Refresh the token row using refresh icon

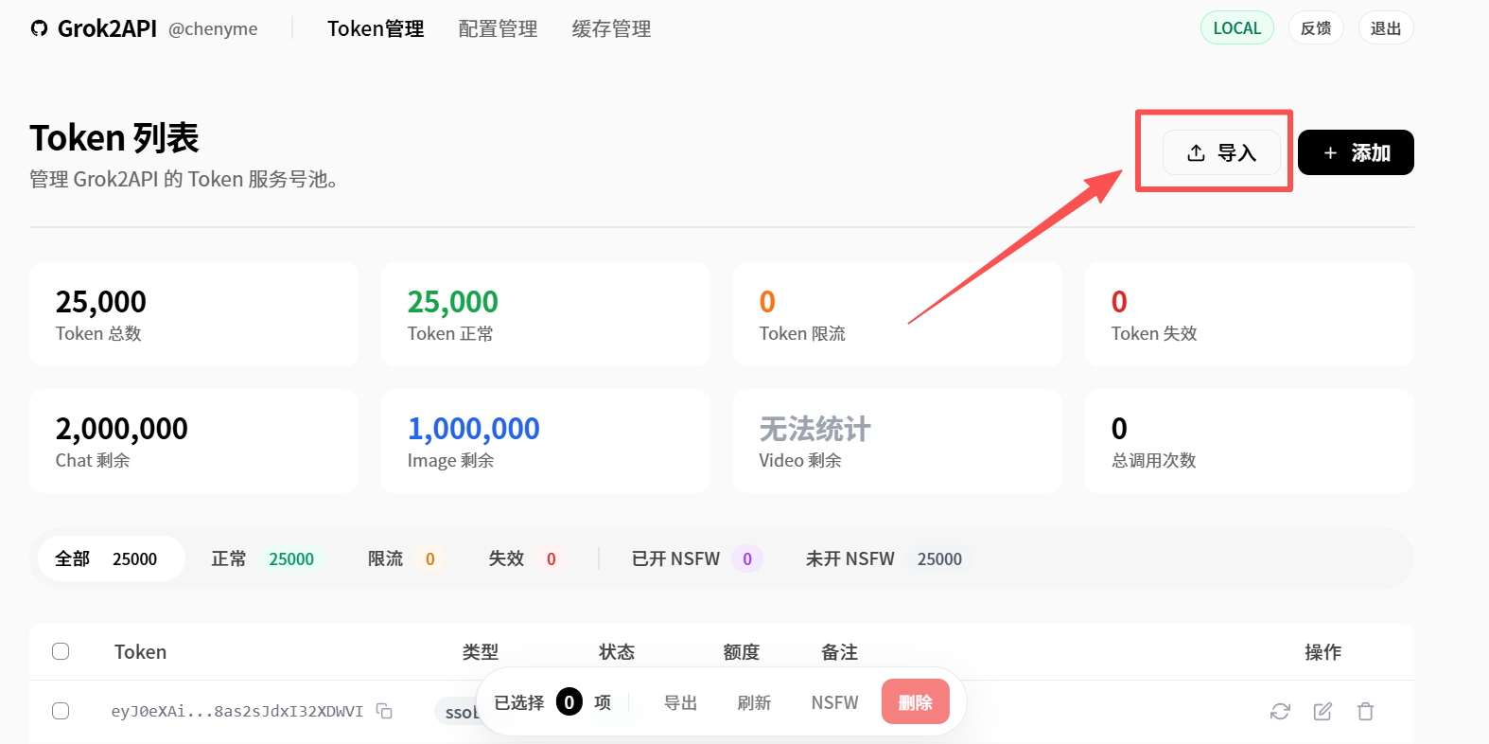point(1280,711)
